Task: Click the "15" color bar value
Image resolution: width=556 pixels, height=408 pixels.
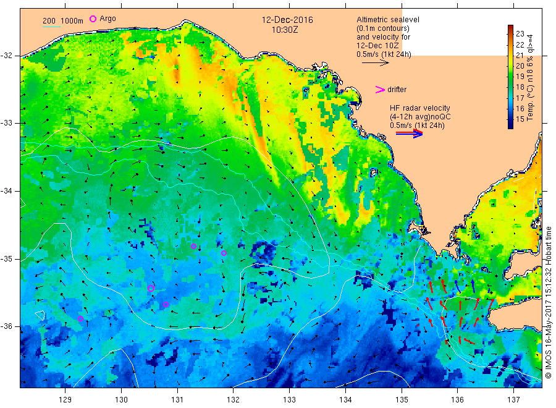Action: click(x=520, y=119)
